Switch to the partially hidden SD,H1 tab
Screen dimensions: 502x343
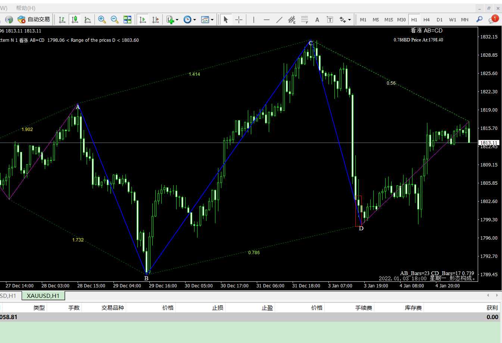(9, 296)
